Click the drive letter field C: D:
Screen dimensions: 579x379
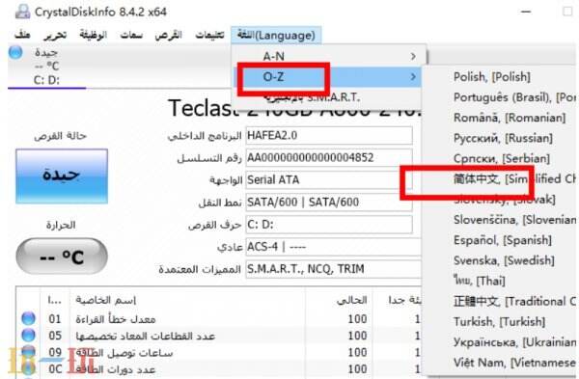[x=329, y=225]
